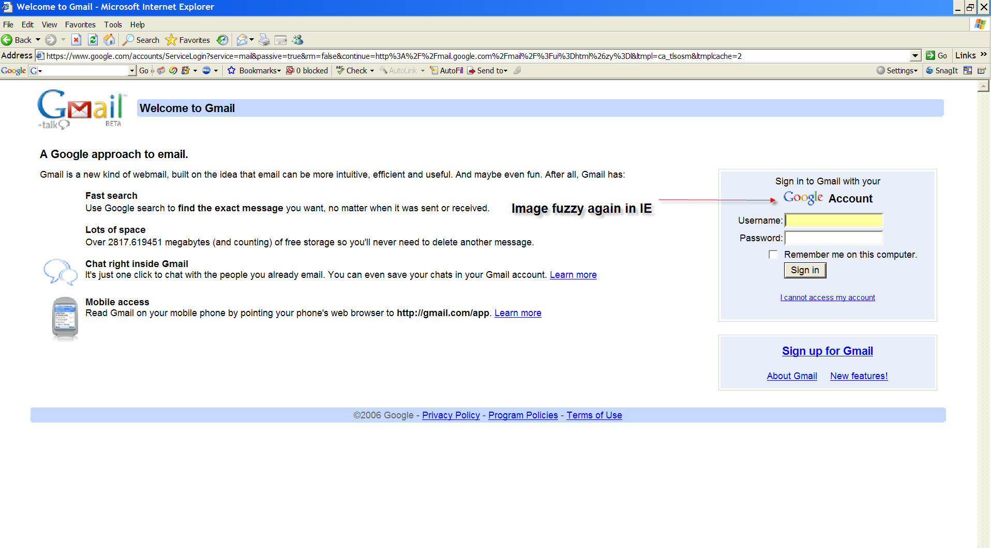The width and height of the screenshot is (991, 548).
Task: Click the SnagIt window layout icon
Action: tap(968, 70)
